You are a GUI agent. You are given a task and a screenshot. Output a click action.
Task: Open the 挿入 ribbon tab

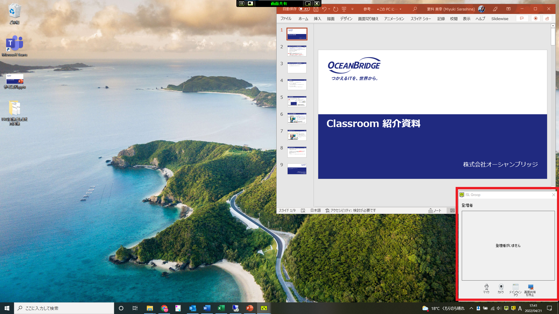317,19
